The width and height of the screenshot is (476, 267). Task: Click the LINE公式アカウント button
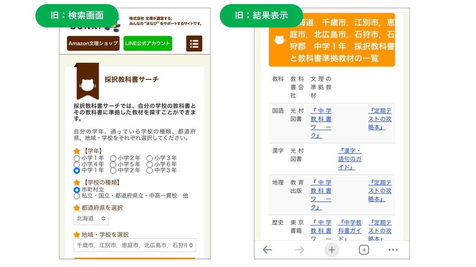[148, 43]
